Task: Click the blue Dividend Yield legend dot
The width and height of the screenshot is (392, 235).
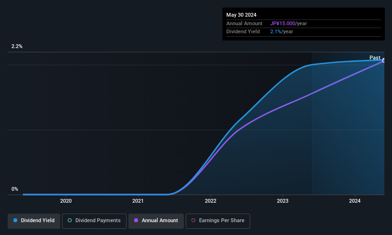Action: pos(15,220)
